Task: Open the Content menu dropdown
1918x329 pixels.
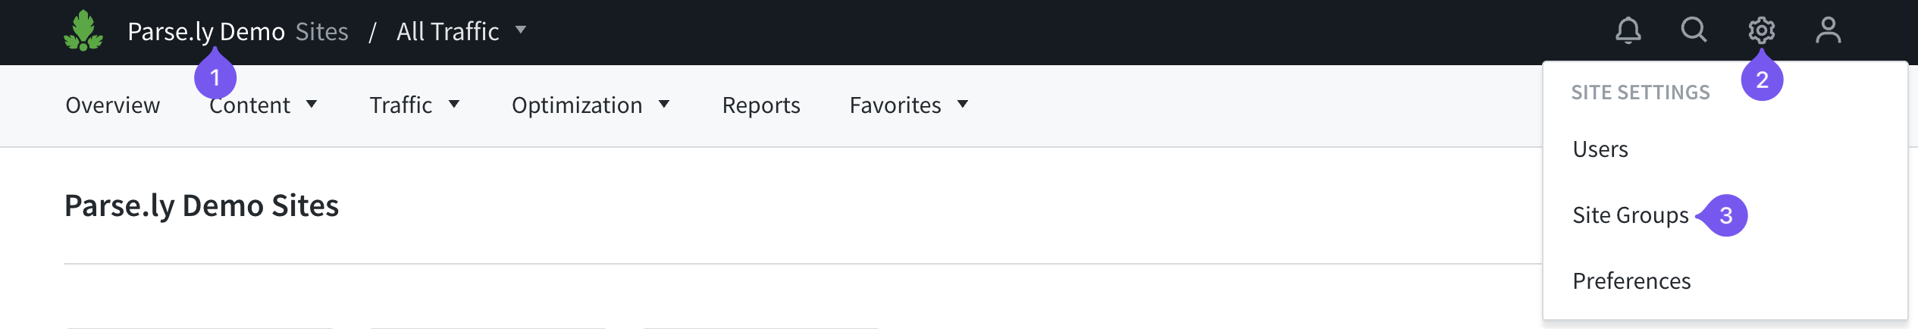Action: [x=262, y=105]
